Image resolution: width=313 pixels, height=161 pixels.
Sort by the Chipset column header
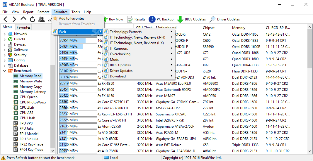coord(216,28)
